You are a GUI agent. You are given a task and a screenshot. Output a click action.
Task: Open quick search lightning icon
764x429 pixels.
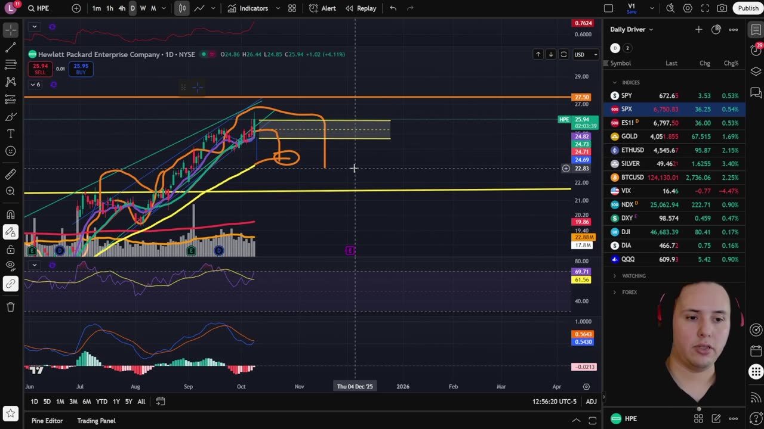[670, 8]
